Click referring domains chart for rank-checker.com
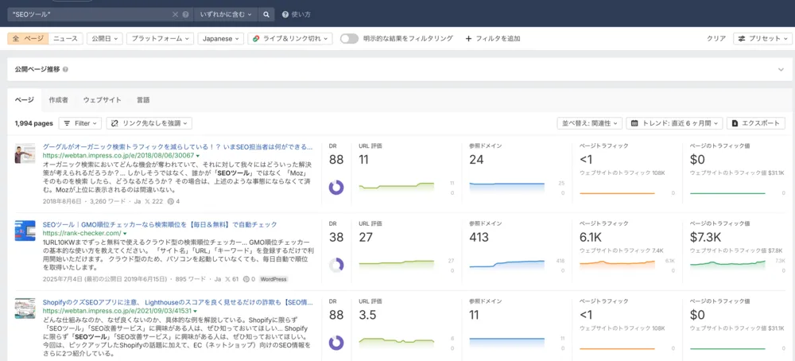The height and width of the screenshot is (361, 795). [x=507, y=264]
